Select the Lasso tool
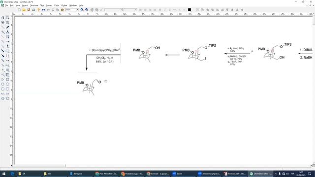Image resolution: width=315 pixels, height=177 pixels. (x=3, y=18)
